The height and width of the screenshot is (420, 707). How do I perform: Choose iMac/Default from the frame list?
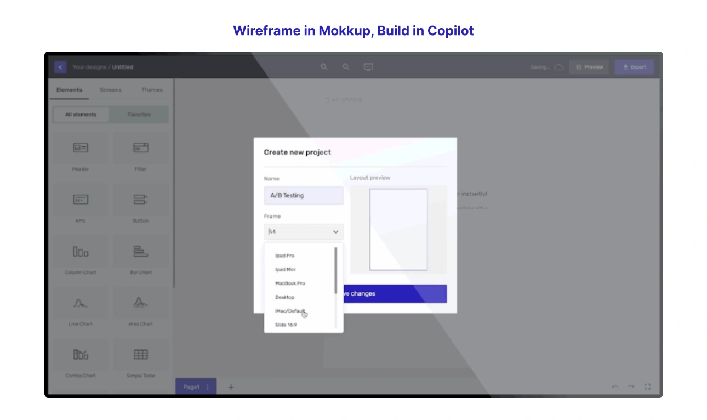290,311
